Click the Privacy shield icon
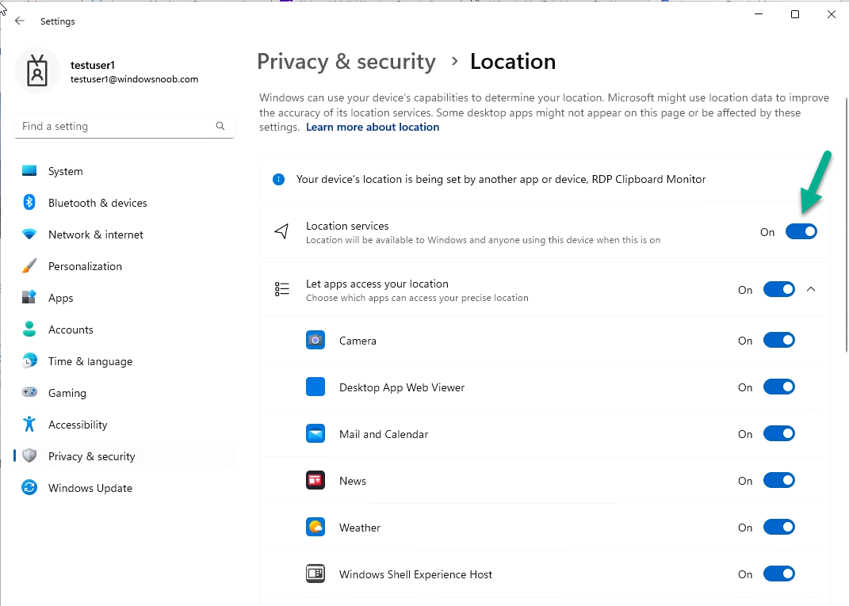The height and width of the screenshot is (606, 849). coord(29,455)
